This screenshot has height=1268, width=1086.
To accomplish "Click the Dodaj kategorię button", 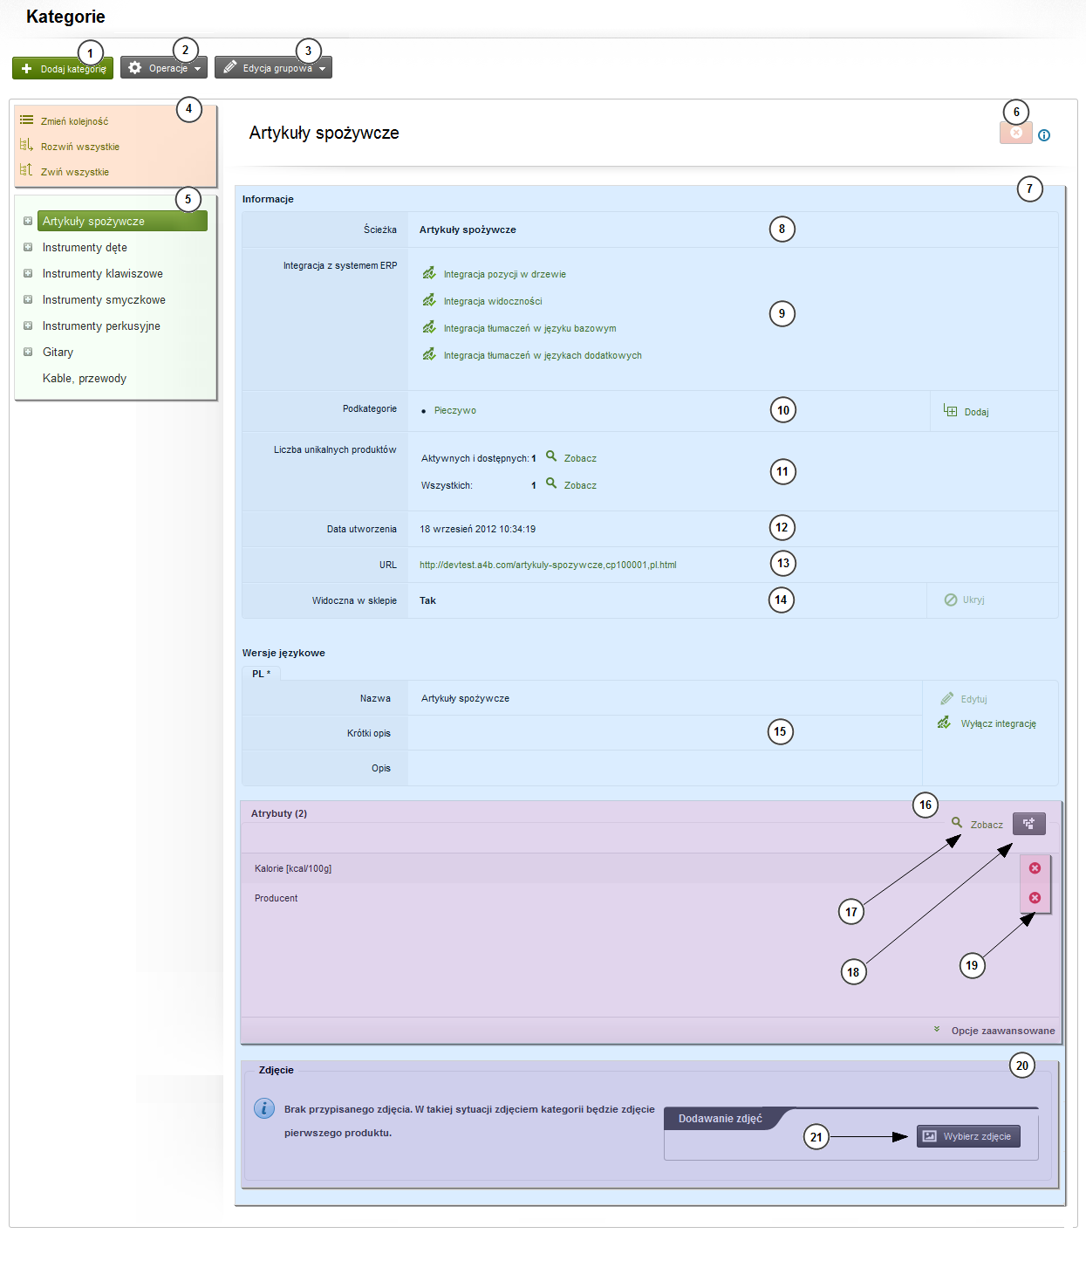I will [x=63, y=68].
